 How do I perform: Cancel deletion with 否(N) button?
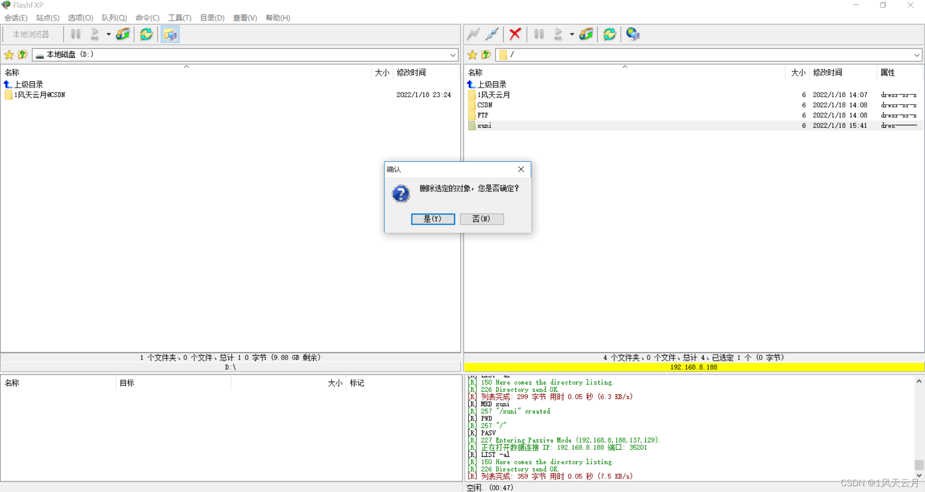(482, 219)
